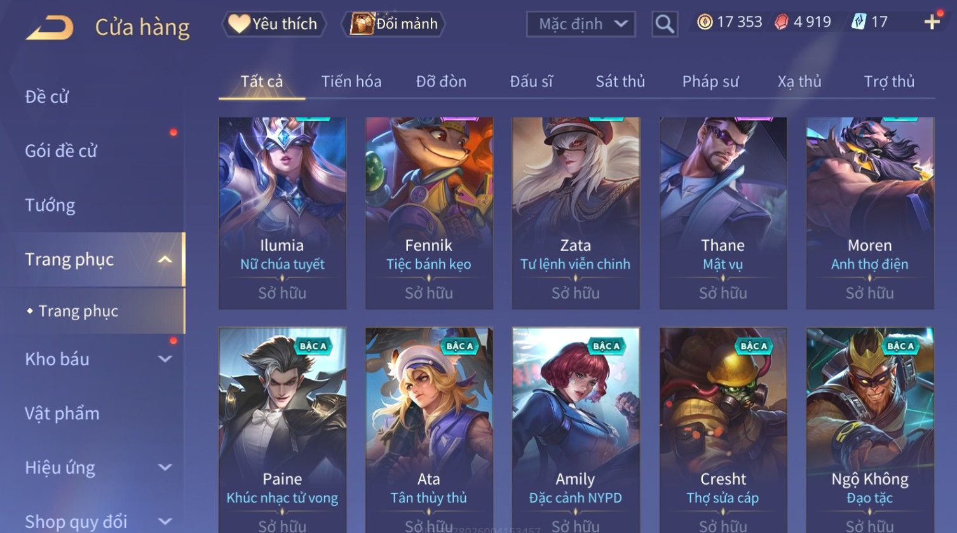The width and height of the screenshot is (957, 533).
Task: Go to Tướng in the sidebar
Action: [x=50, y=205]
